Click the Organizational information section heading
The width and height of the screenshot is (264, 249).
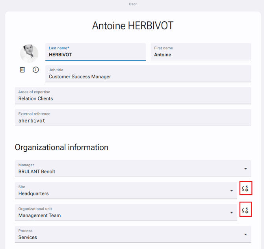tap(61, 147)
